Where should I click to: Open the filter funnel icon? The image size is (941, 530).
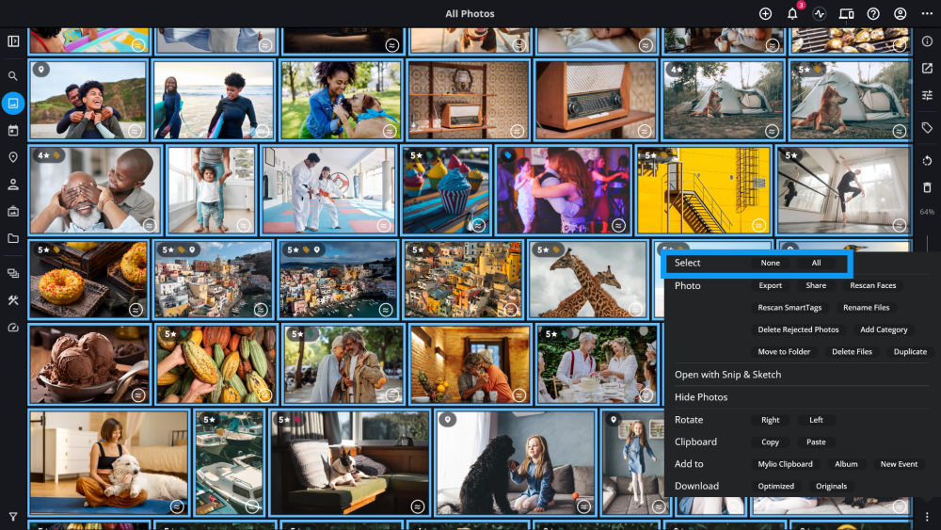click(13, 516)
